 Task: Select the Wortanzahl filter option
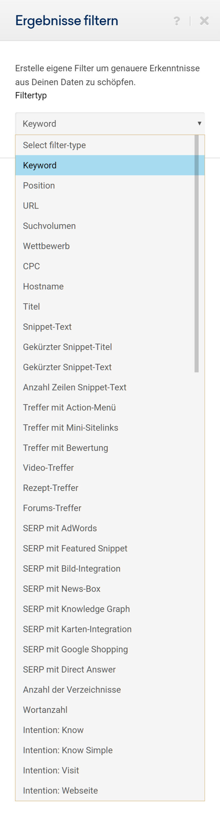45,710
